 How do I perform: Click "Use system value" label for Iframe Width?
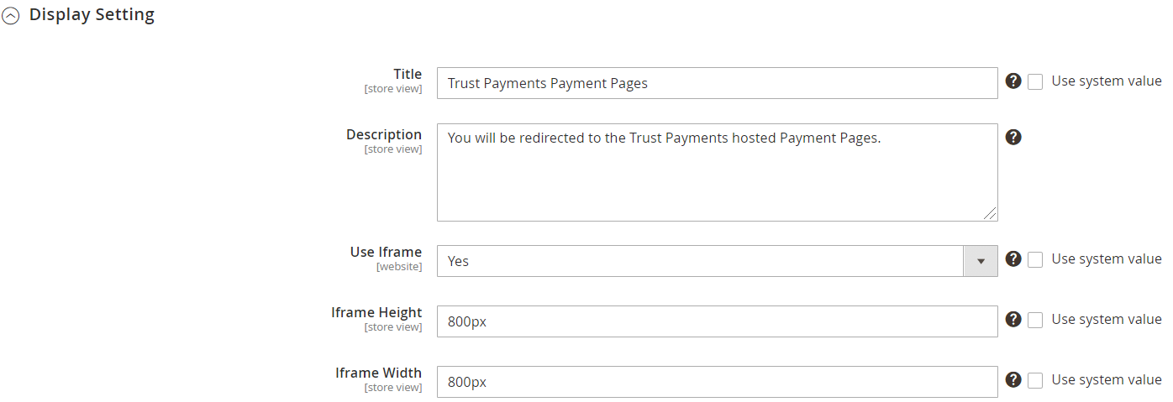1106,380
